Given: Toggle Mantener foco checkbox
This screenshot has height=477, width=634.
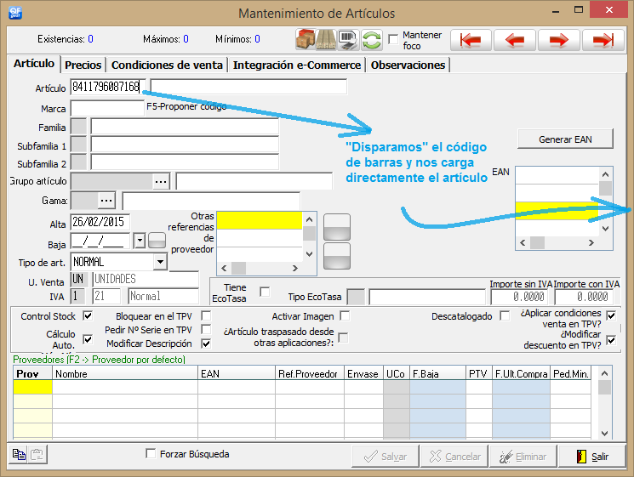Looking at the screenshot, I should pyautogui.click(x=393, y=39).
